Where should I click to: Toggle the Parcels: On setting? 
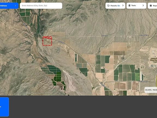coord(115,6)
